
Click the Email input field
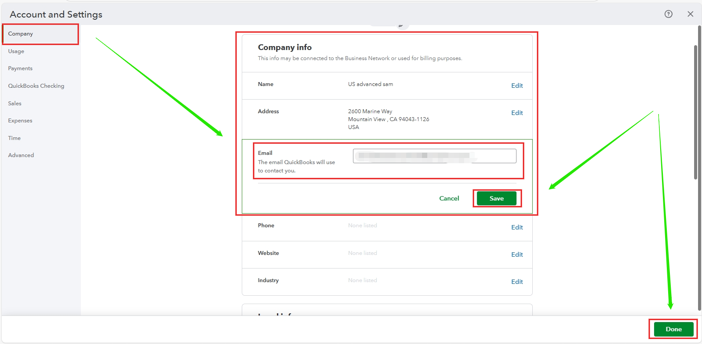tap(434, 156)
